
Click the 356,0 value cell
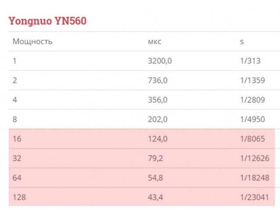click(158, 100)
